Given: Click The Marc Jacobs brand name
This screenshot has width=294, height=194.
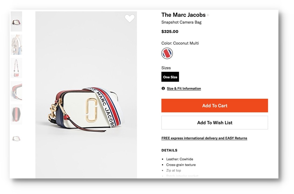Looking at the screenshot, I should [x=183, y=15].
